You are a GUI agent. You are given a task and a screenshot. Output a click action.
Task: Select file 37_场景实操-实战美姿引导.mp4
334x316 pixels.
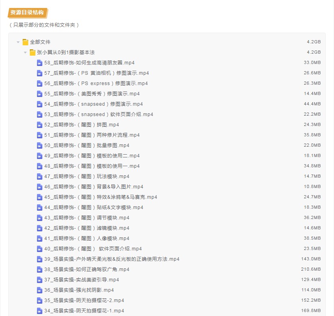click(82, 280)
